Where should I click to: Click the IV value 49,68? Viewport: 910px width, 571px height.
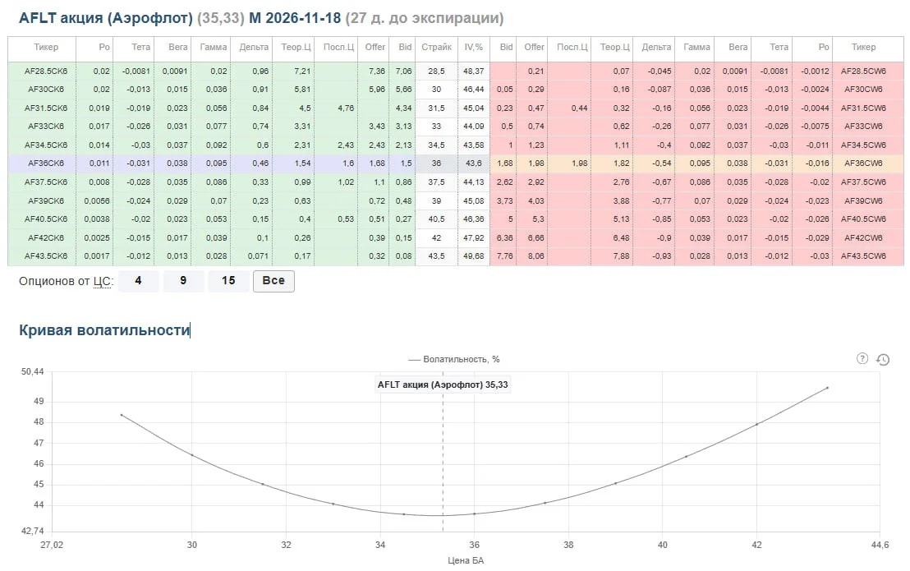point(474,256)
